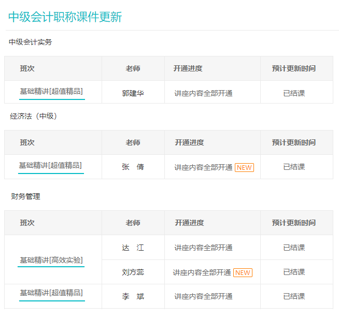
Task: Click 已结课 status in 郭建华's row
Action: click(294, 93)
